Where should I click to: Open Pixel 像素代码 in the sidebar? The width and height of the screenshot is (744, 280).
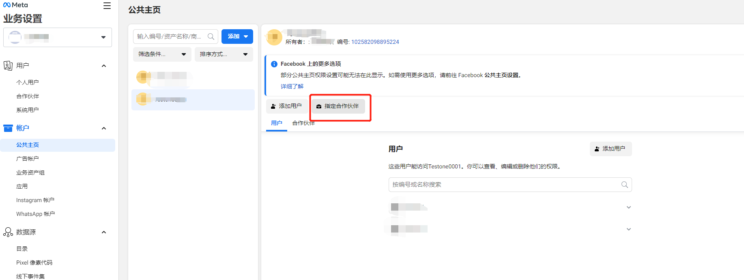[34, 263]
